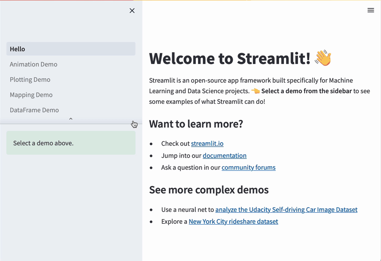The image size is (381, 261).
Task: Open the documentation hyperlink
Action: tap(224, 155)
